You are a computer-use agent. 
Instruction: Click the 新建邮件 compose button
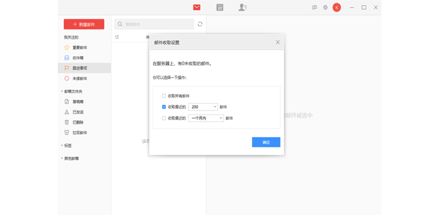pyautogui.click(x=84, y=24)
